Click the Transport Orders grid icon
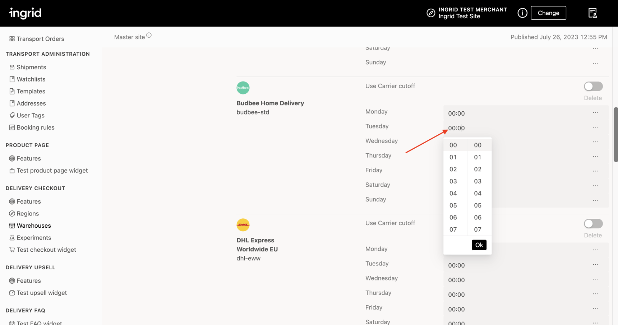The height and width of the screenshot is (325, 618). point(12,39)
